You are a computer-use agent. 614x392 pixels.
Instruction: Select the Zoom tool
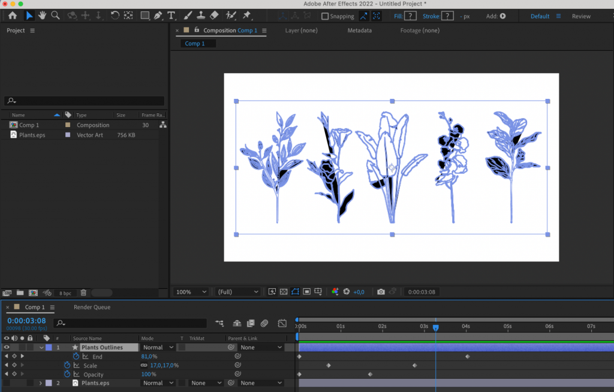(x=55, y=16)
